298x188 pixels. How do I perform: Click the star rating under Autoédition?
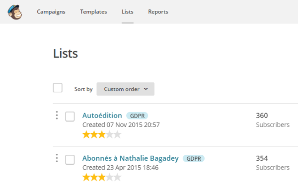click(x=102, y=134)
